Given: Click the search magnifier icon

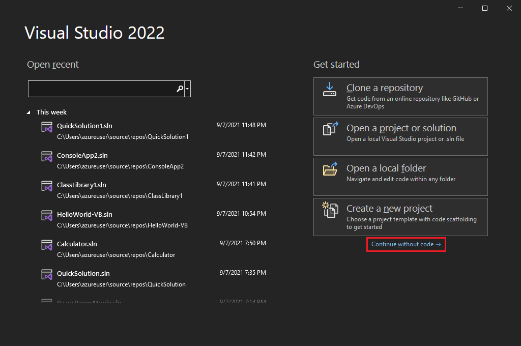Looking at the screenshot, I should click(179, 89).
